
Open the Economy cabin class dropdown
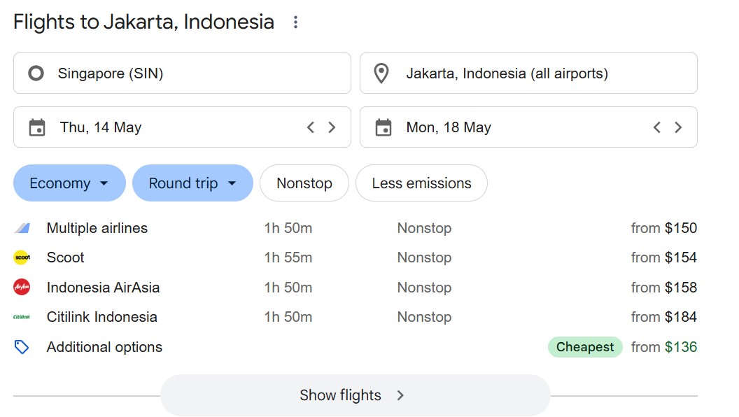coord(69,183)
